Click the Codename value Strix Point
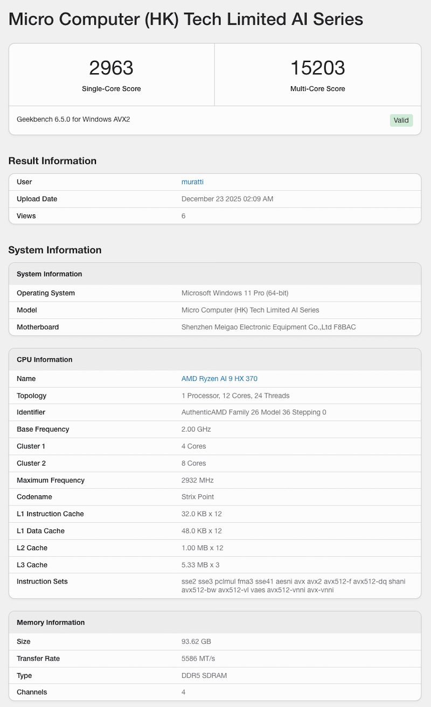 point(198,497)
